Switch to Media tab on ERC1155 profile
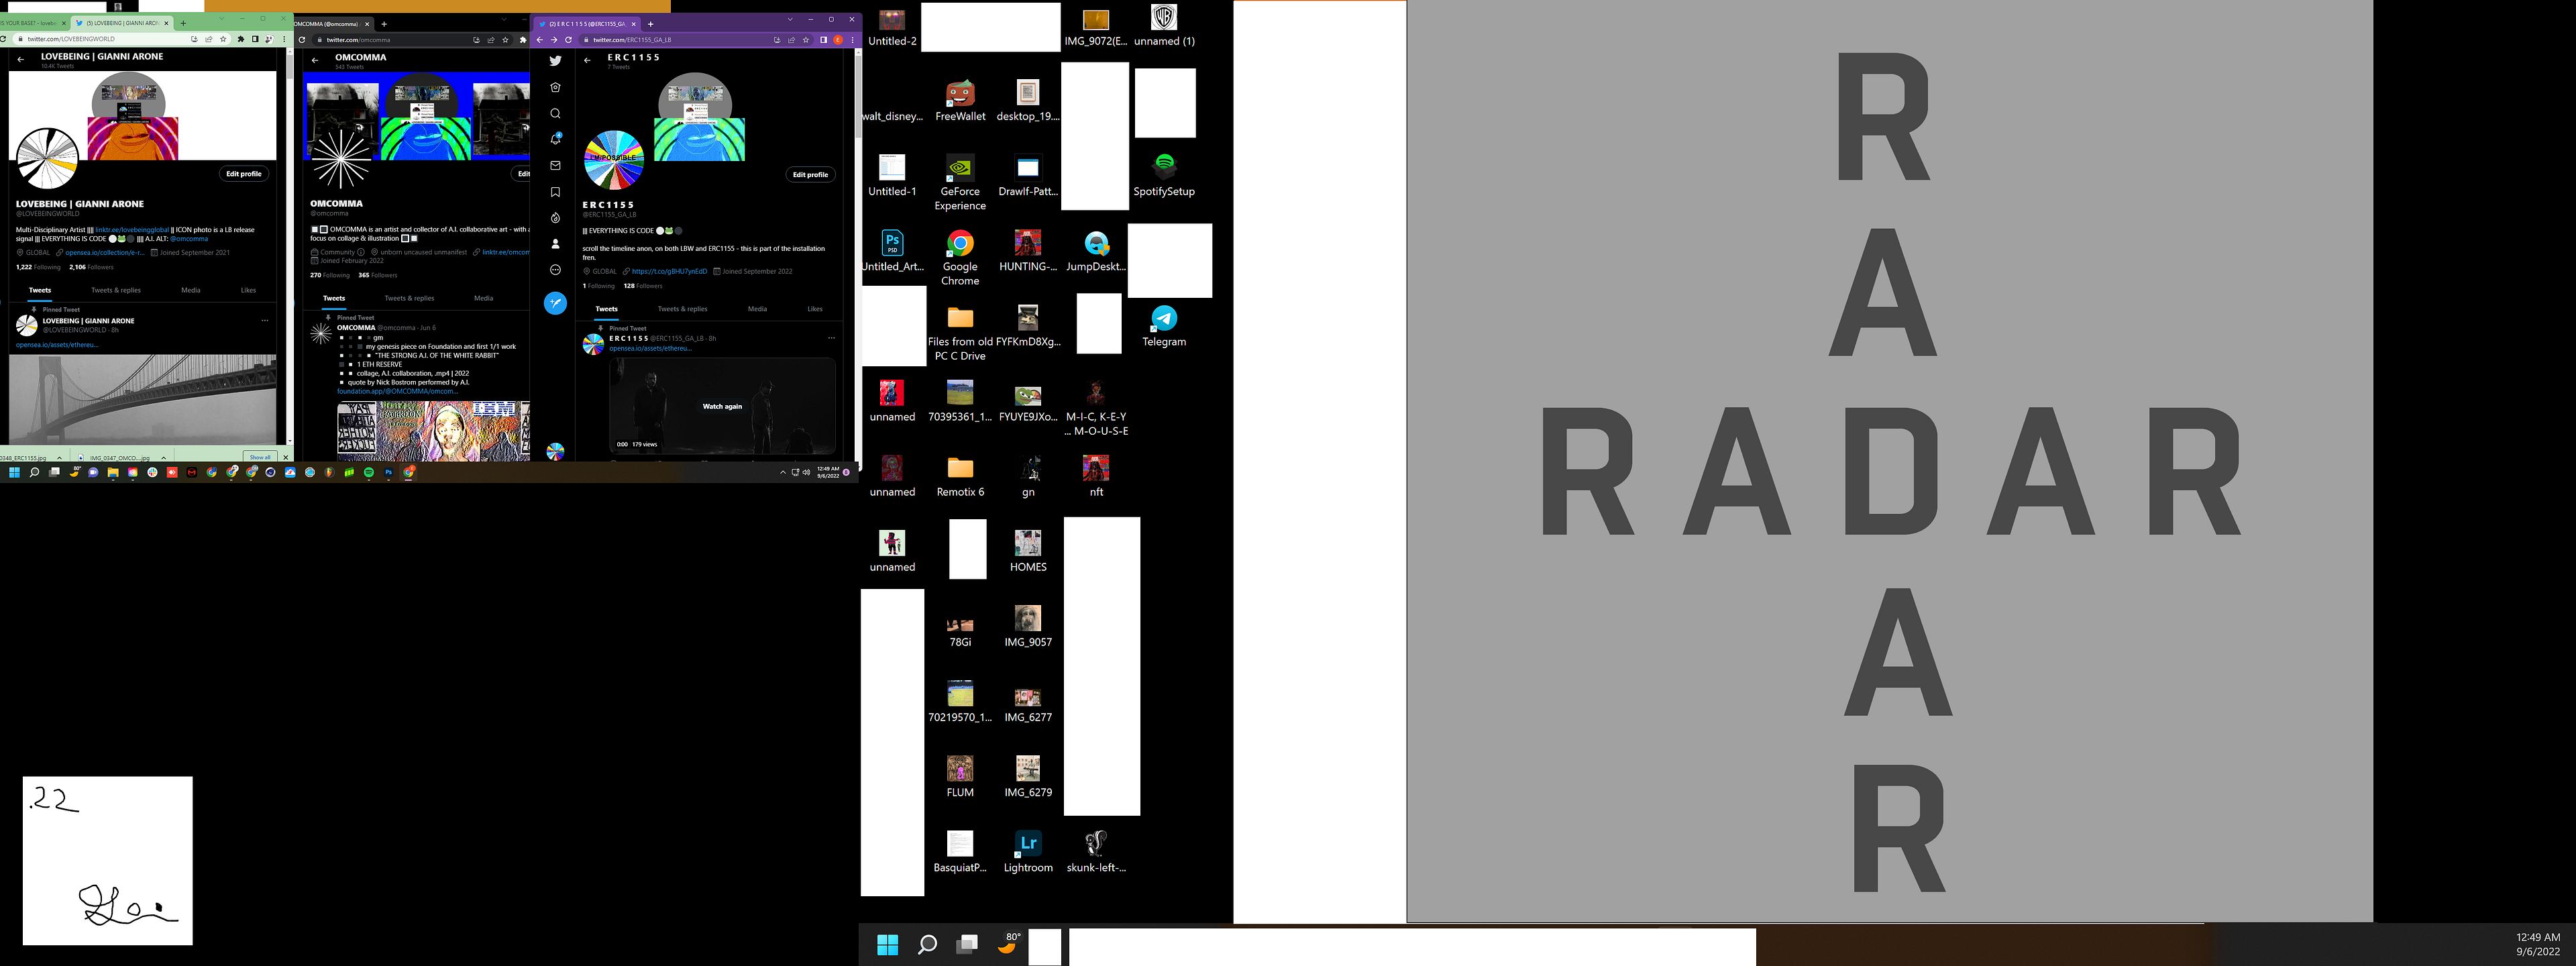The image size is (2576, 966). pyautogui.click(x=757, y=309)
